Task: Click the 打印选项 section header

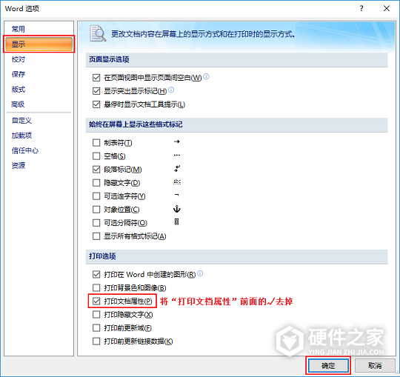Action: 236,256
